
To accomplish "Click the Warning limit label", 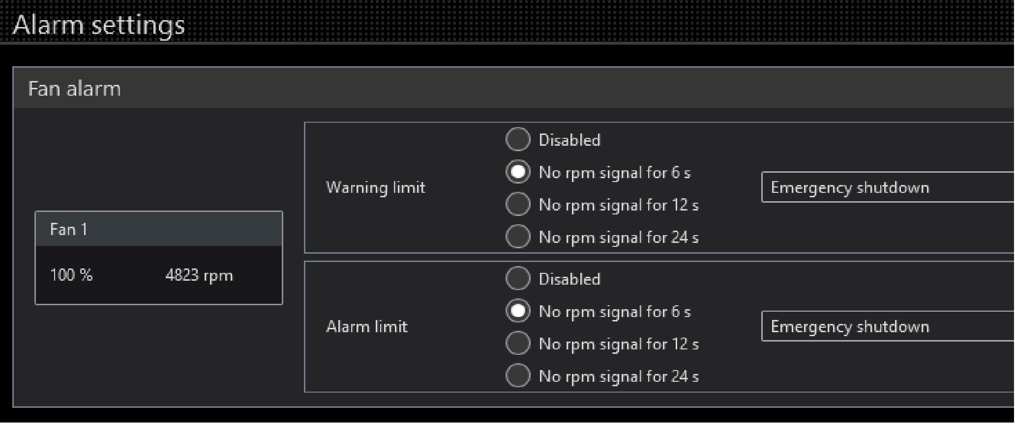I will (x=375, y=187).
